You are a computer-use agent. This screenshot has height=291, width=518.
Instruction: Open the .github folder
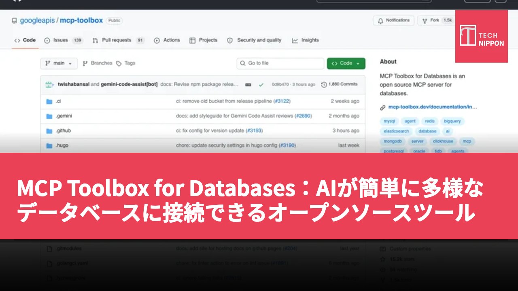pyautogui.click(x=64, y=131)
